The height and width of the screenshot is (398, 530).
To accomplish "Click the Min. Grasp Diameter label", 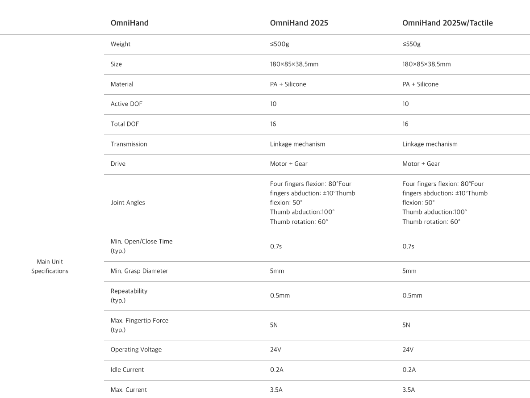I will click(139, 271).
